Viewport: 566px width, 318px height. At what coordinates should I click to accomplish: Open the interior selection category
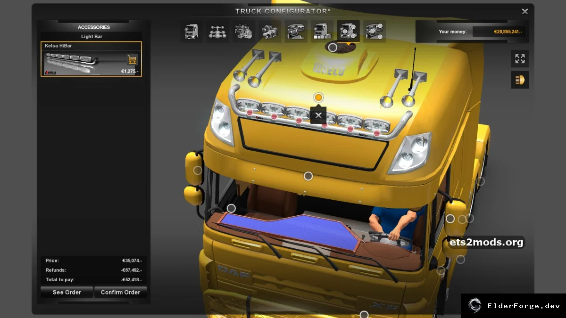(x=296, y=32)
